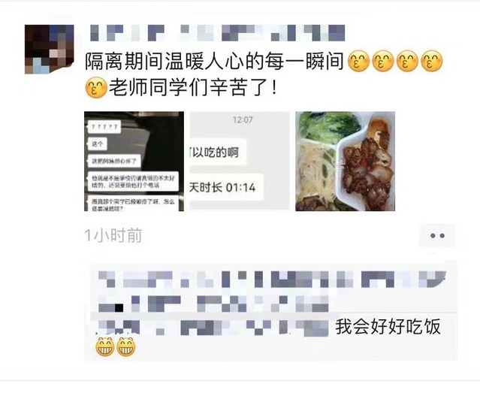Click the first grinning emoji in comment
The height and width of the screenshot is (393, 480).
point(104,346)
